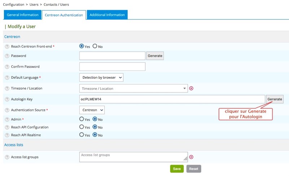
Task: Click into the Confirm Password field
Action: (x=112, y=67)
